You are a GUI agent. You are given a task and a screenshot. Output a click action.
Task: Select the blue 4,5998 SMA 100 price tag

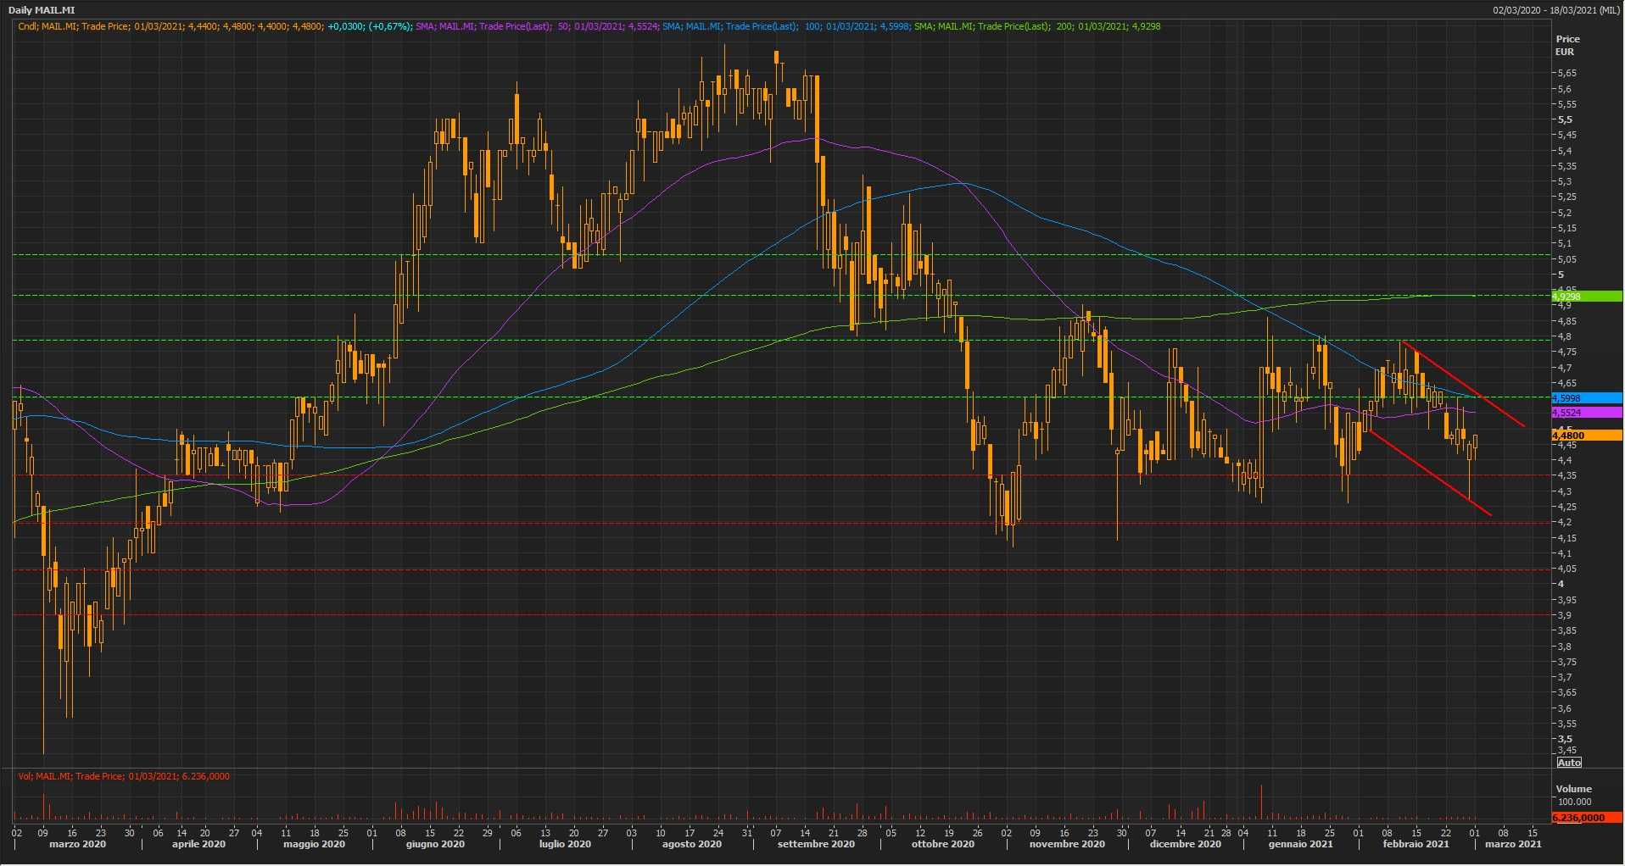(x=1586, y=398)
